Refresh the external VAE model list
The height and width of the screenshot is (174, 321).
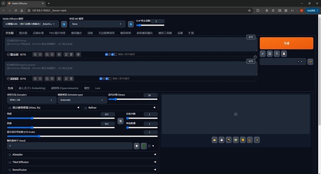tap(130, 24)
